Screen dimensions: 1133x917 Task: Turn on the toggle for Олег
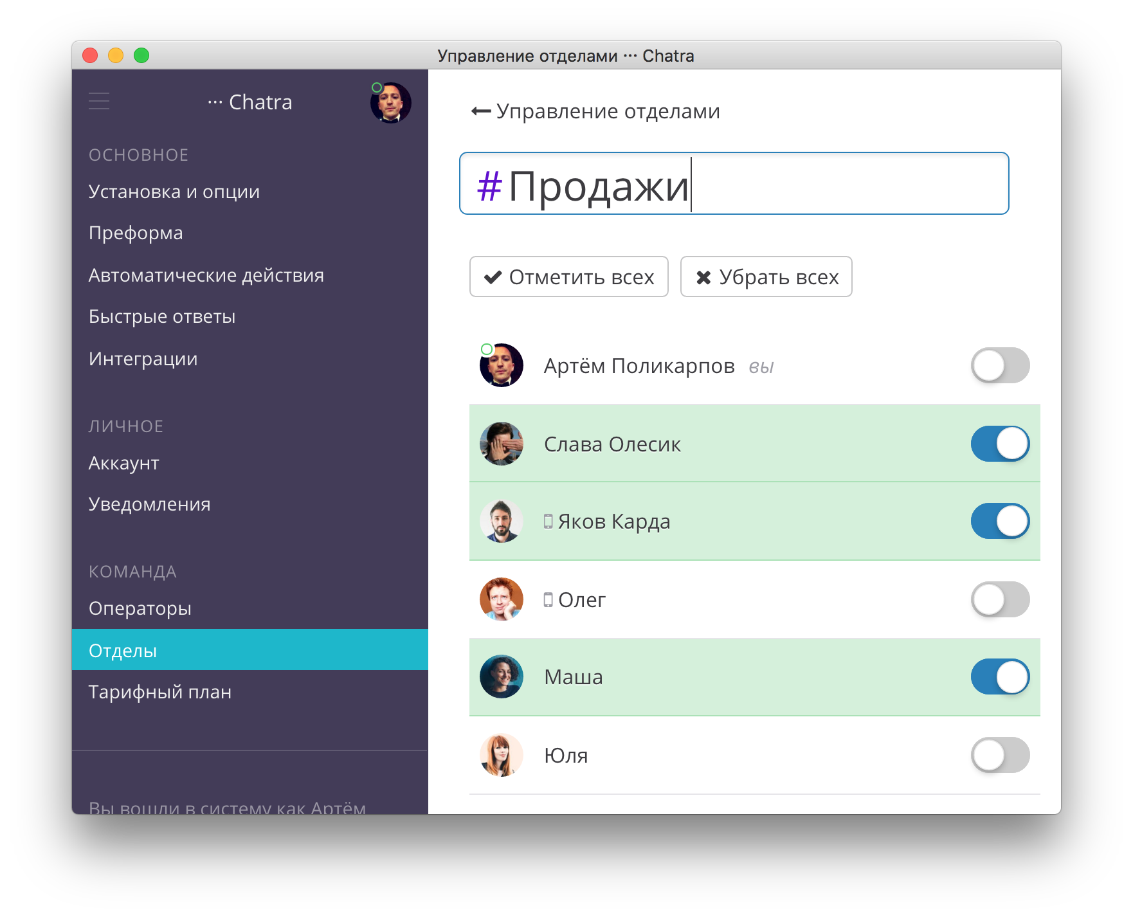(1000, 599)
